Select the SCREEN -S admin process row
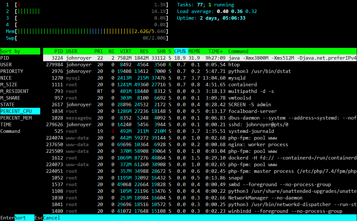 click(200, 105)
